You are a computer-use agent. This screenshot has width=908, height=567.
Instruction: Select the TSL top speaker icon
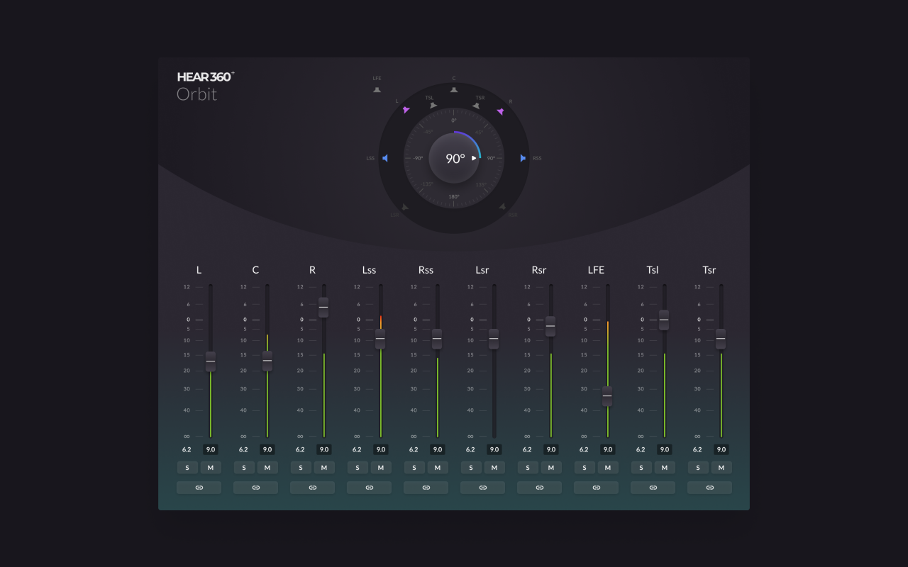coord(433,103)
